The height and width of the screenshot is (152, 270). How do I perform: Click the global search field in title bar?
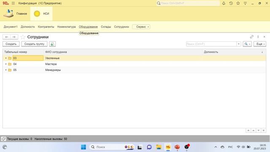click(x=188, y=3)
